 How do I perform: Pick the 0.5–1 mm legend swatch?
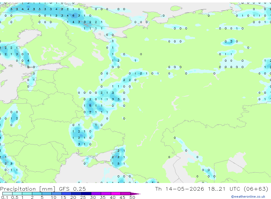pyautogui.click(x=17, y=194)
